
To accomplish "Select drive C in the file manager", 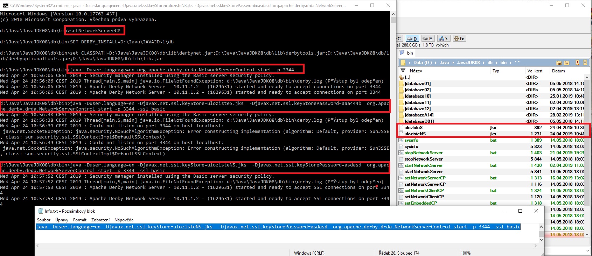I will pyautogui.click(x=399, y=38).
